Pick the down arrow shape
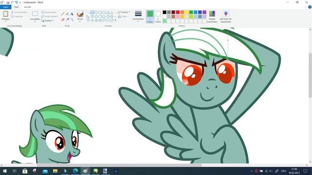The image size is (312, 175). tap(88, 20)
